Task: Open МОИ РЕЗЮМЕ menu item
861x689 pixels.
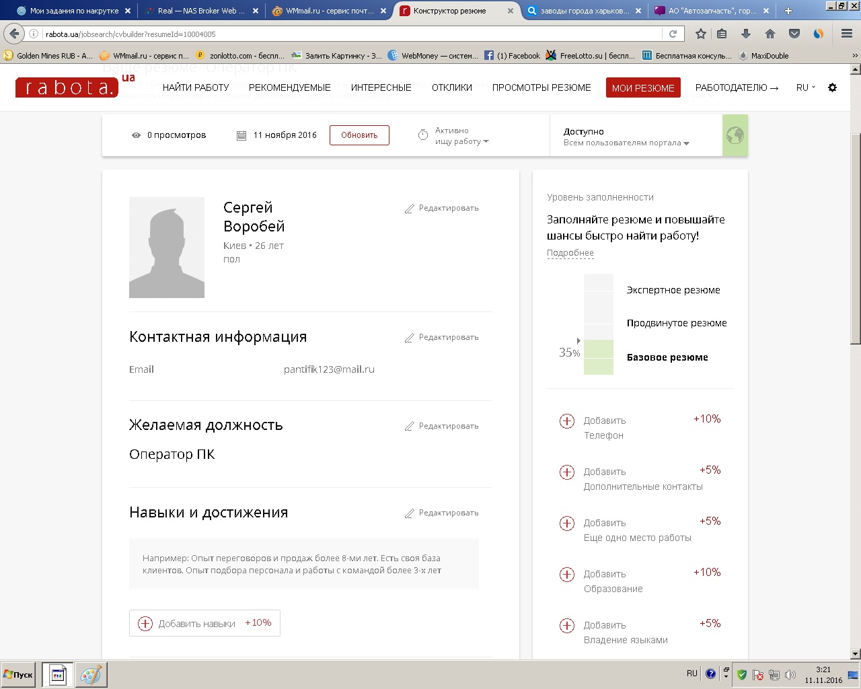Action: (x=643, y=88)
